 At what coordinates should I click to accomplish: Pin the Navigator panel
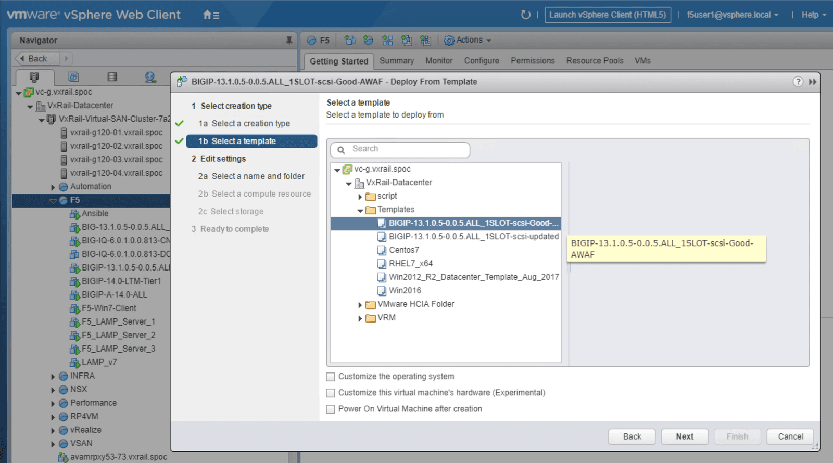pos(289,41)
